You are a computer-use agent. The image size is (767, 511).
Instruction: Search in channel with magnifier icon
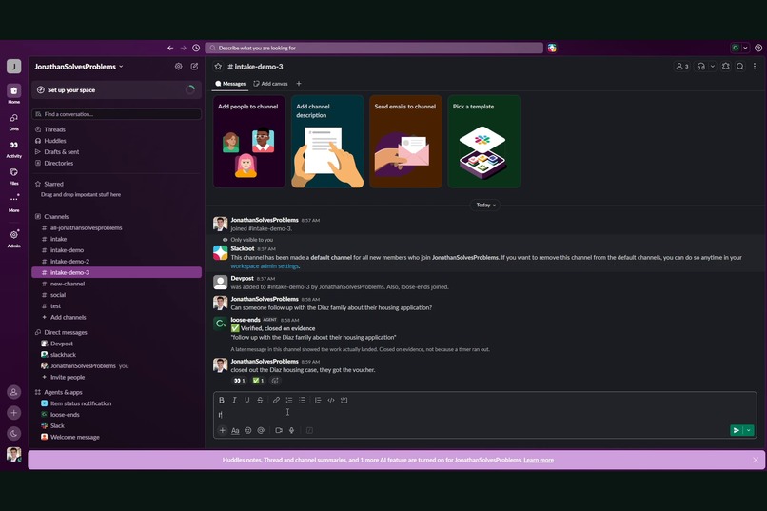tap(740, 67)
